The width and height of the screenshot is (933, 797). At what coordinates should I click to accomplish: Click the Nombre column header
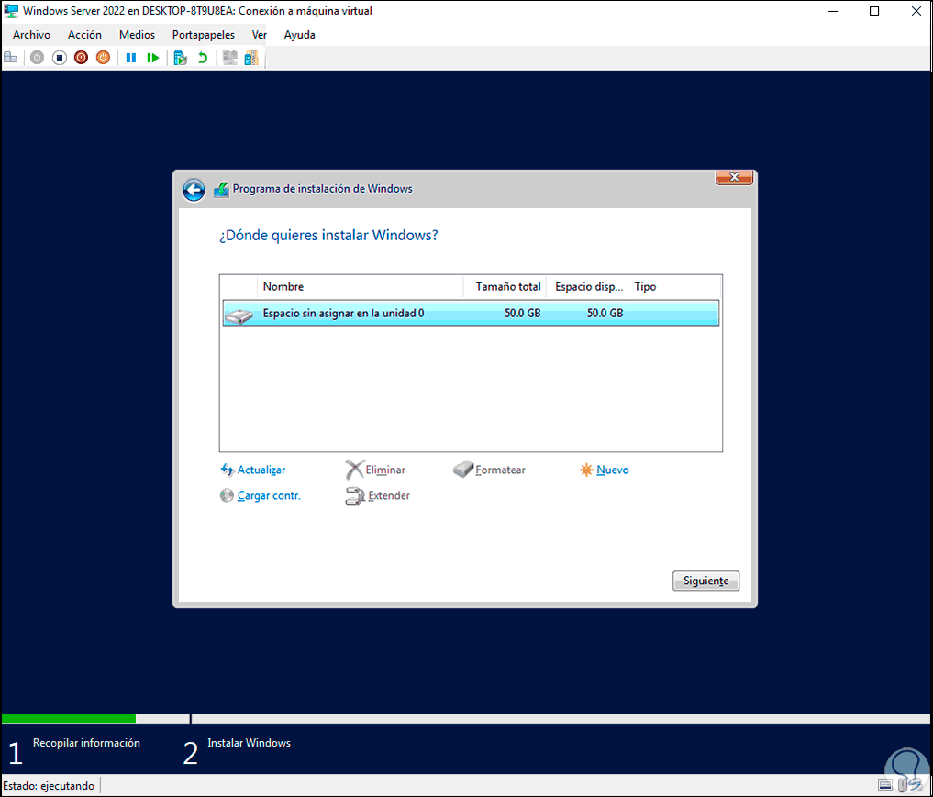coord(360,287)
